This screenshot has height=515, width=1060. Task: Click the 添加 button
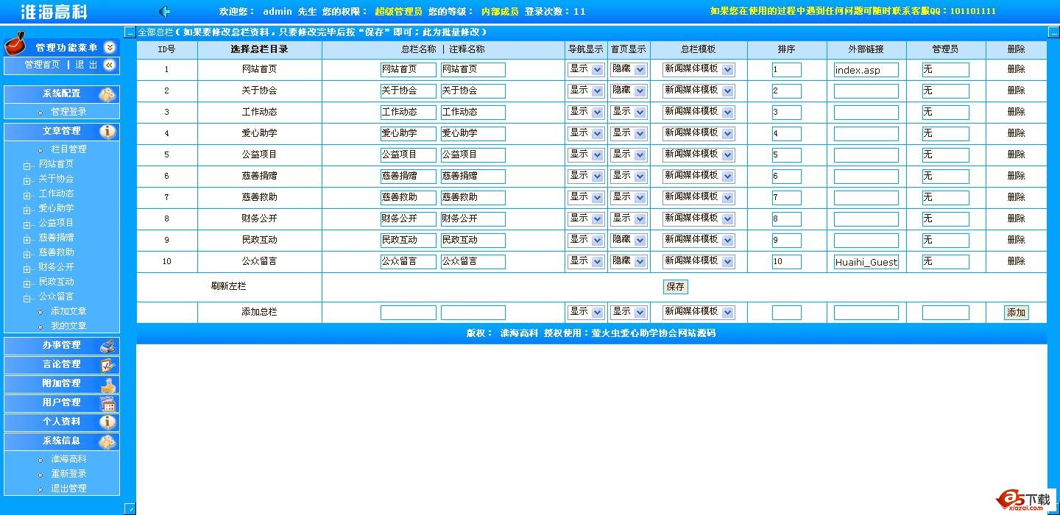(x=1016, y=313)
